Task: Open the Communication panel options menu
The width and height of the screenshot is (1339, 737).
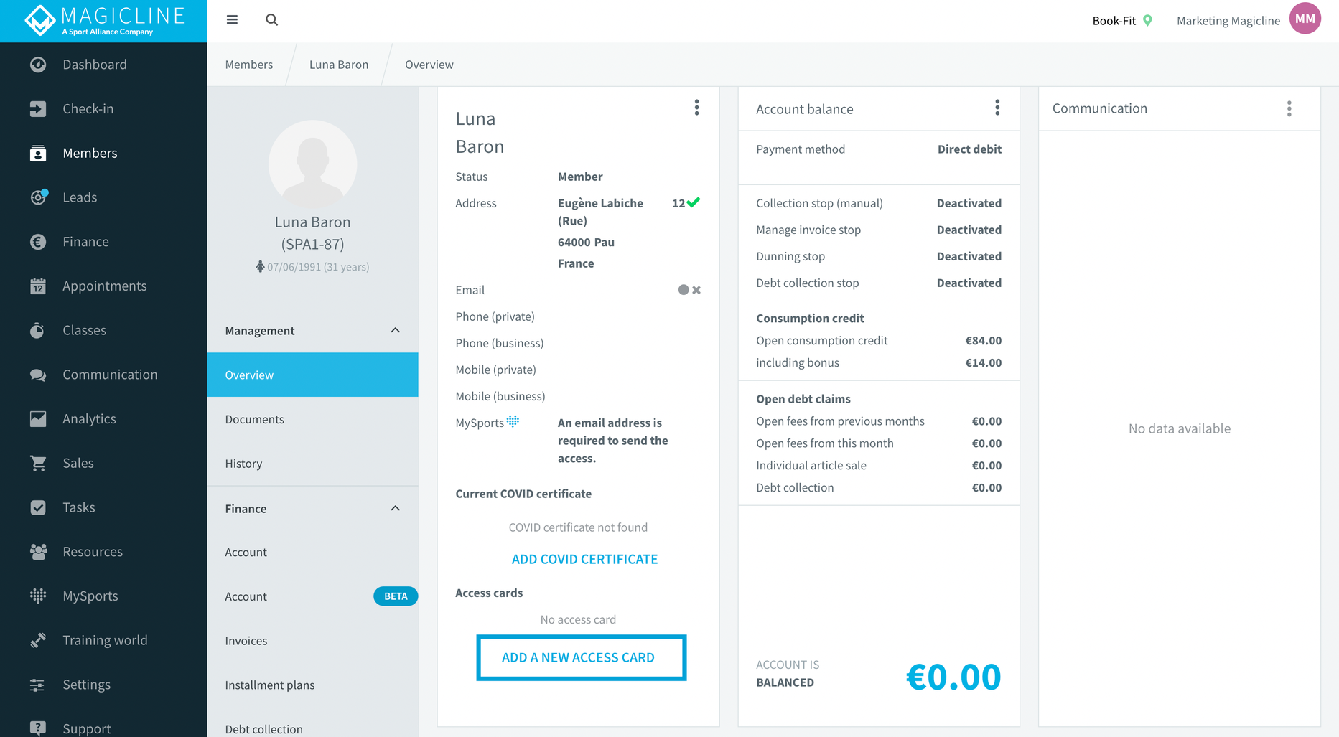Action: [1289, 108]
